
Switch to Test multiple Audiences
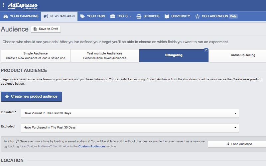point(104,55)
